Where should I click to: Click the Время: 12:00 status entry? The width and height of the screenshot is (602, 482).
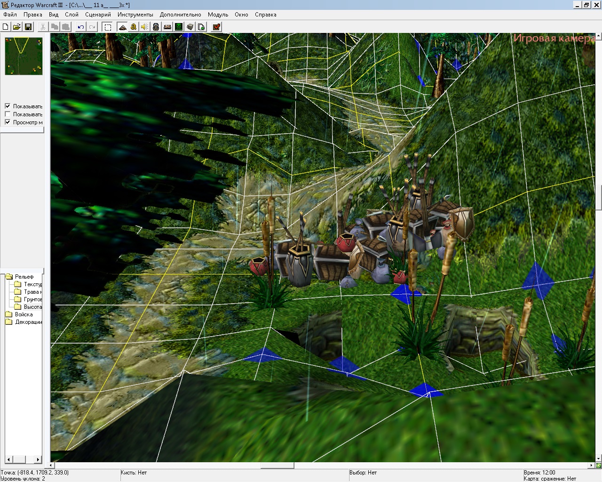coord(539,473)
